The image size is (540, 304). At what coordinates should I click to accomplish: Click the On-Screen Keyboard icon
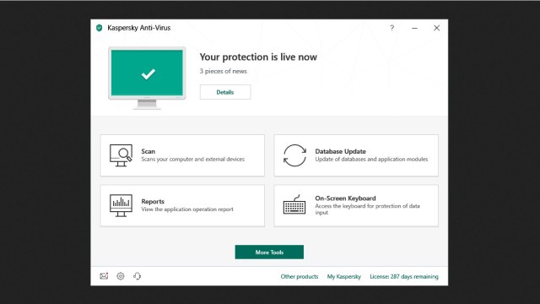tap(294, 204)
